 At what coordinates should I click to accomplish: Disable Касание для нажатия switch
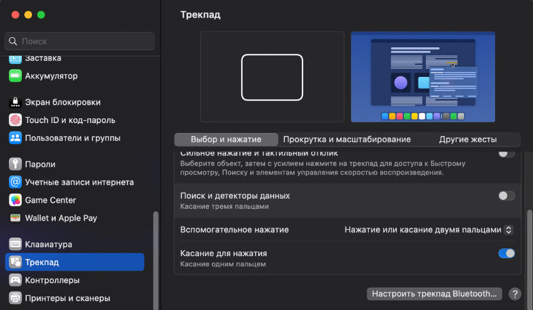coord(506,253)
